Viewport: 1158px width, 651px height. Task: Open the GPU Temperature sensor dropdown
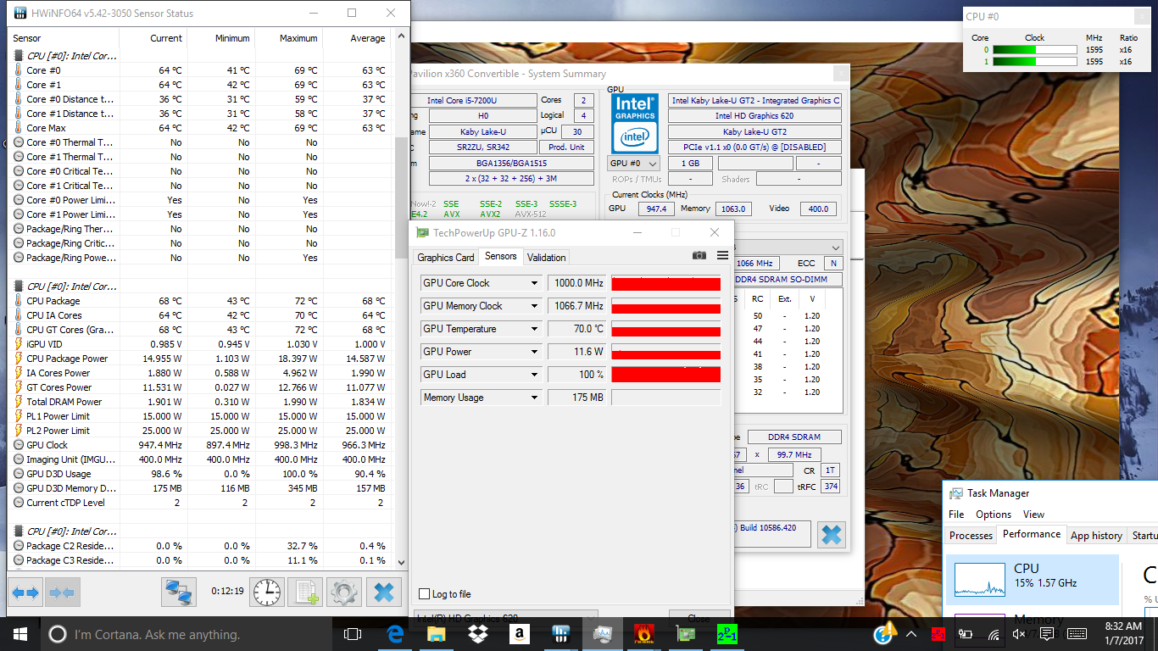tap(534, 329)
